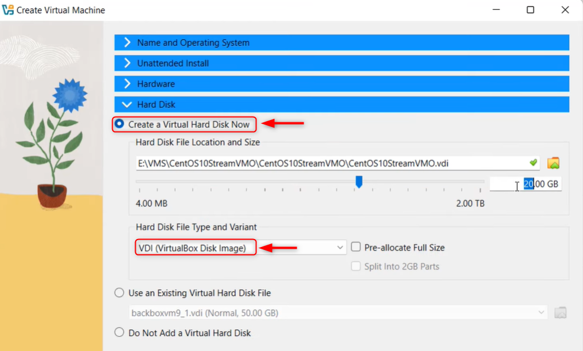Enable Pre-allocate Full Size
Viewport: 583px width, 351px height.
[x=355, y=246]
